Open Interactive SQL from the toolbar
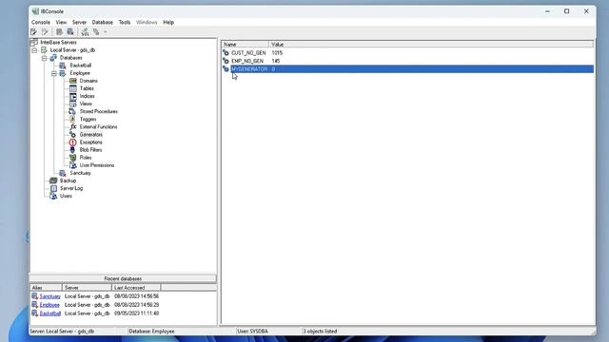This screenshot has width=609, height=342. 85,31
